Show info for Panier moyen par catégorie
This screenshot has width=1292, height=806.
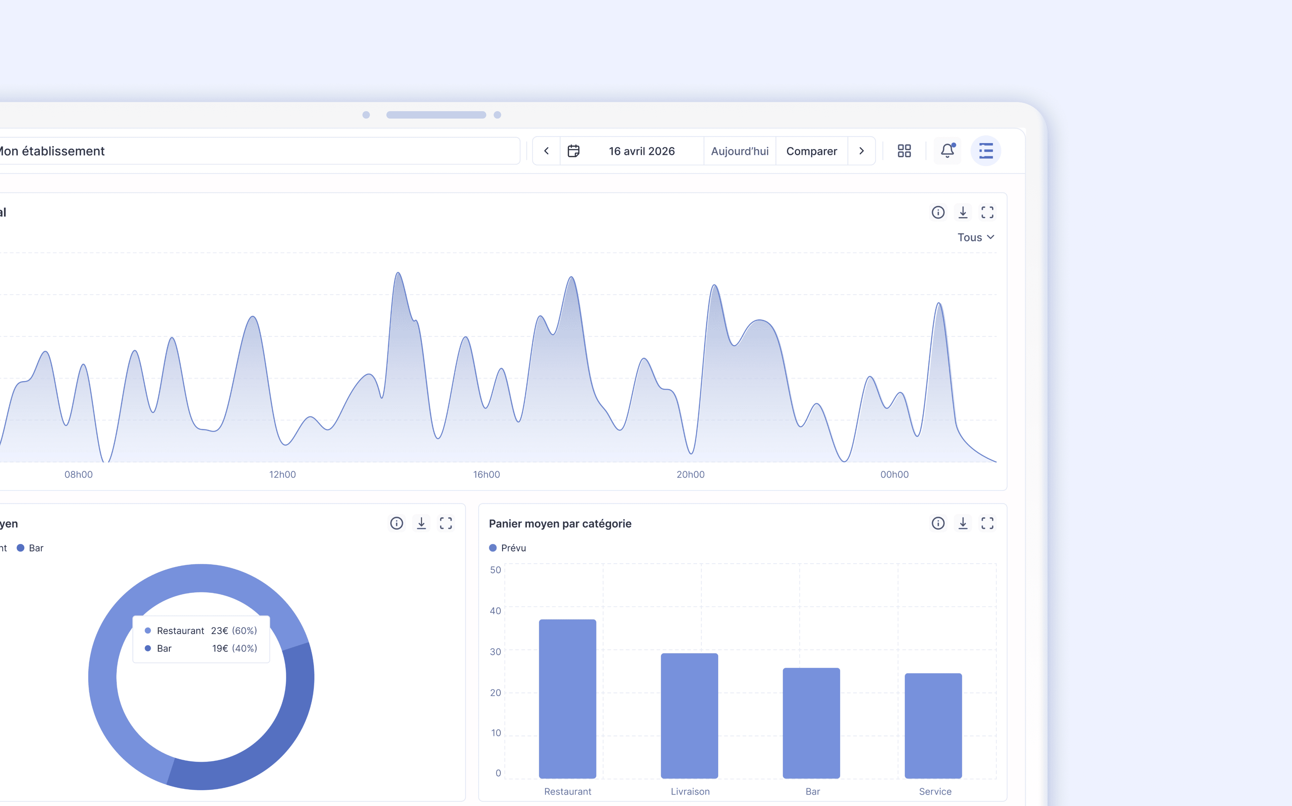point(938,523)
